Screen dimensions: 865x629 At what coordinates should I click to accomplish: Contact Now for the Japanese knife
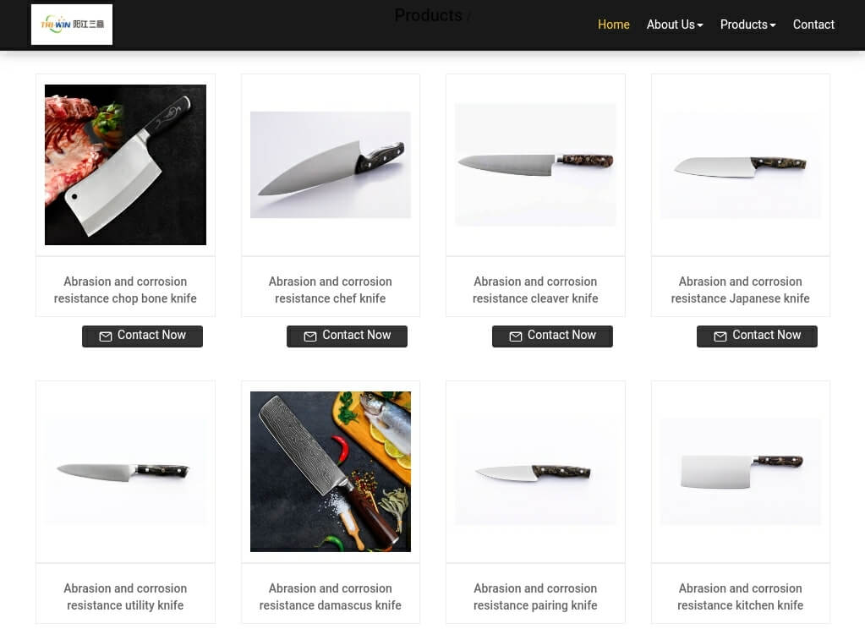point(757,336)
